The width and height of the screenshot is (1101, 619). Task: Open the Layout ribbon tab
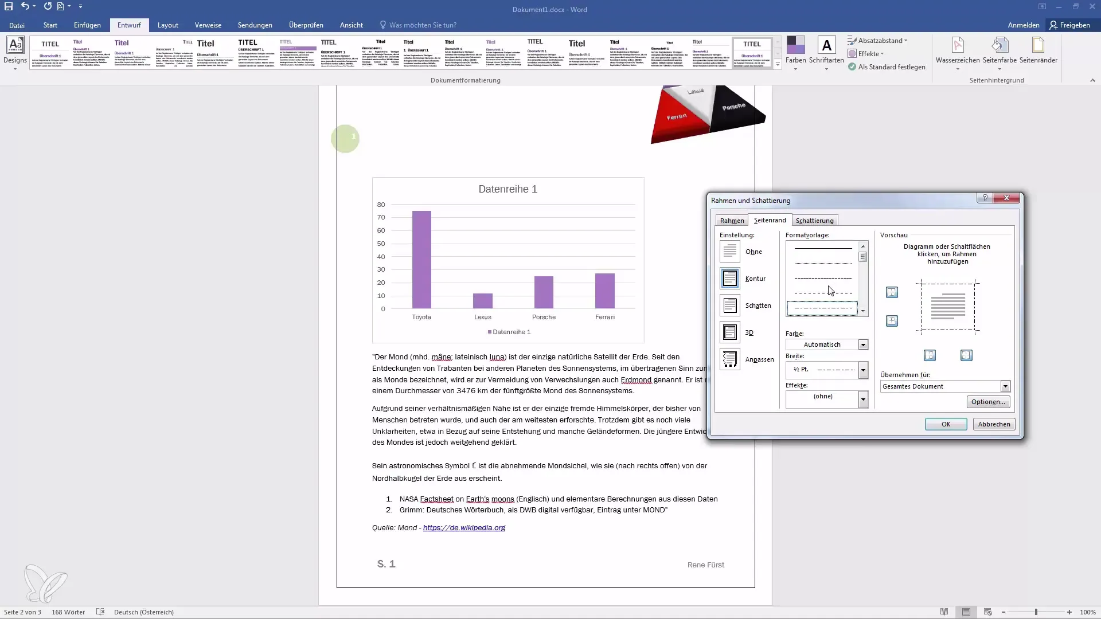pyautogui.click(x=168, y=25)
